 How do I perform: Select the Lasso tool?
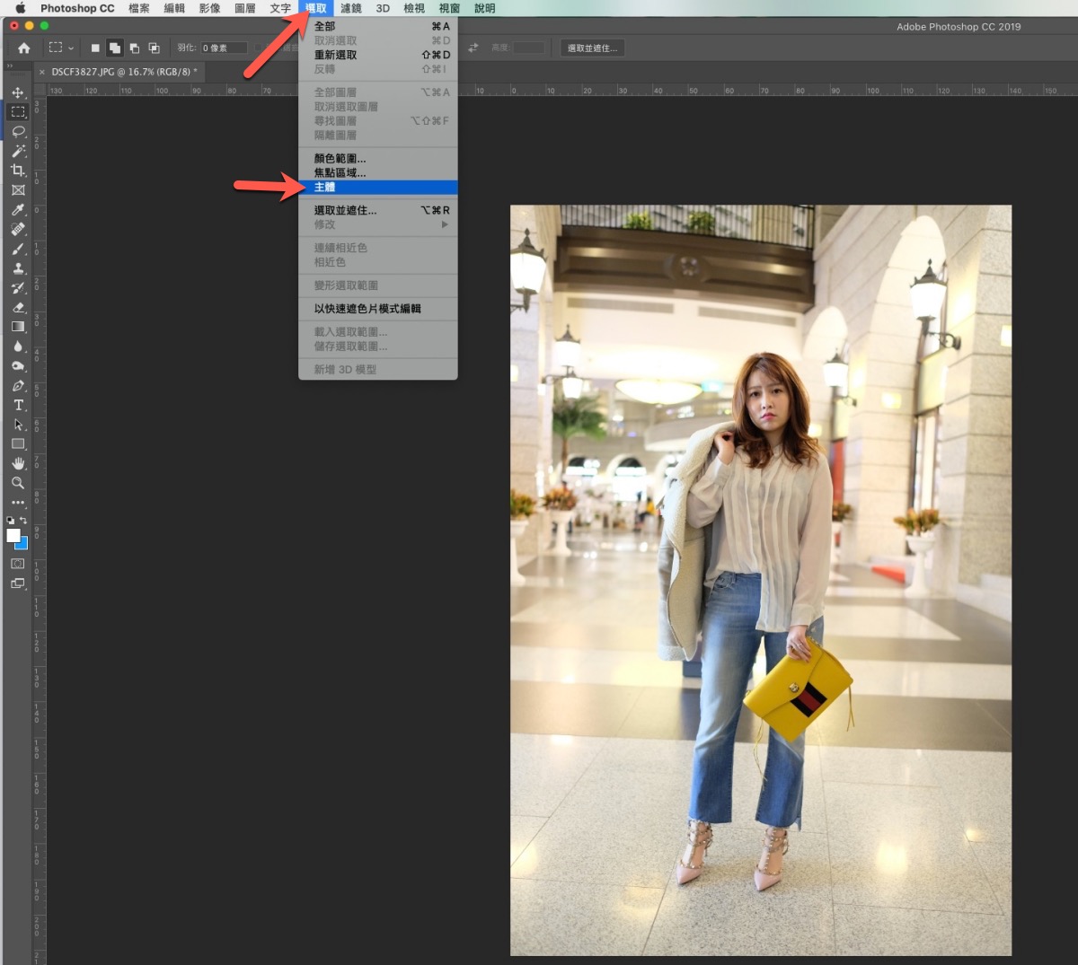(x=18, y=131)
